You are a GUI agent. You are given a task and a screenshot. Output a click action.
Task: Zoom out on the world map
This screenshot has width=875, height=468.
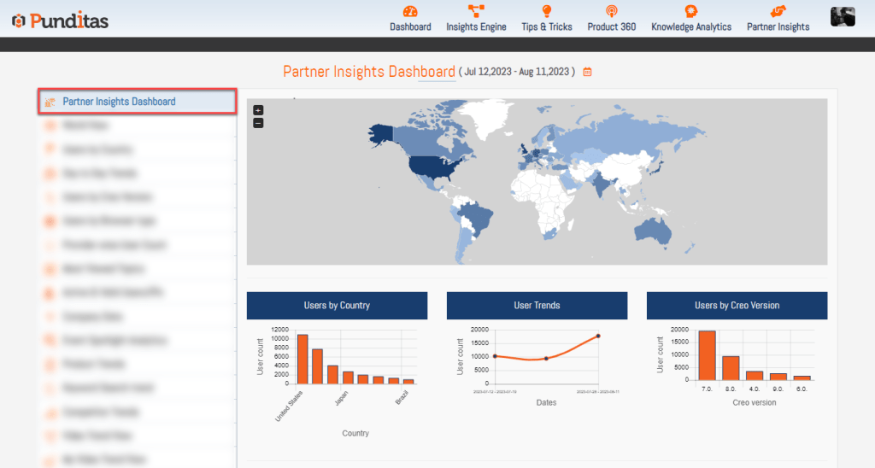258,123
